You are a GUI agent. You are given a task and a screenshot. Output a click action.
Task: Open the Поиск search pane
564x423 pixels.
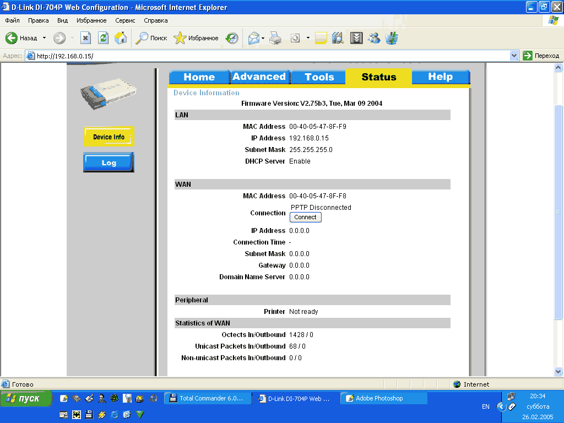(151, 38)
